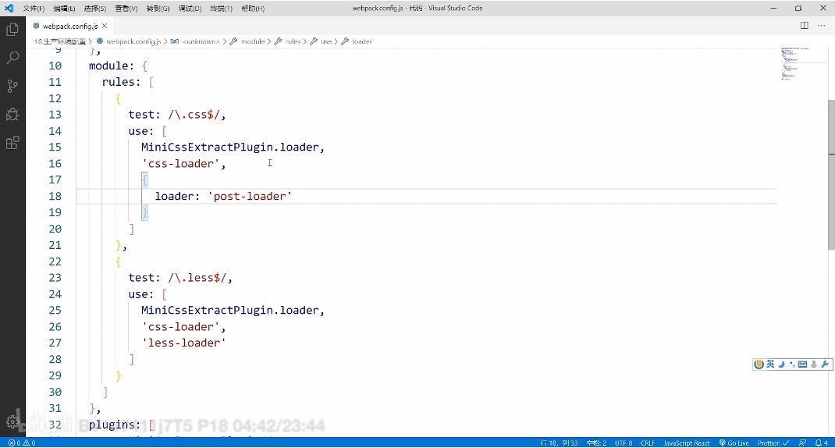Image resolution: width=835 pixels, height=448 pixels.
Task: Toggle the IME half-moon width icon
Action: [x=781, y=364]
